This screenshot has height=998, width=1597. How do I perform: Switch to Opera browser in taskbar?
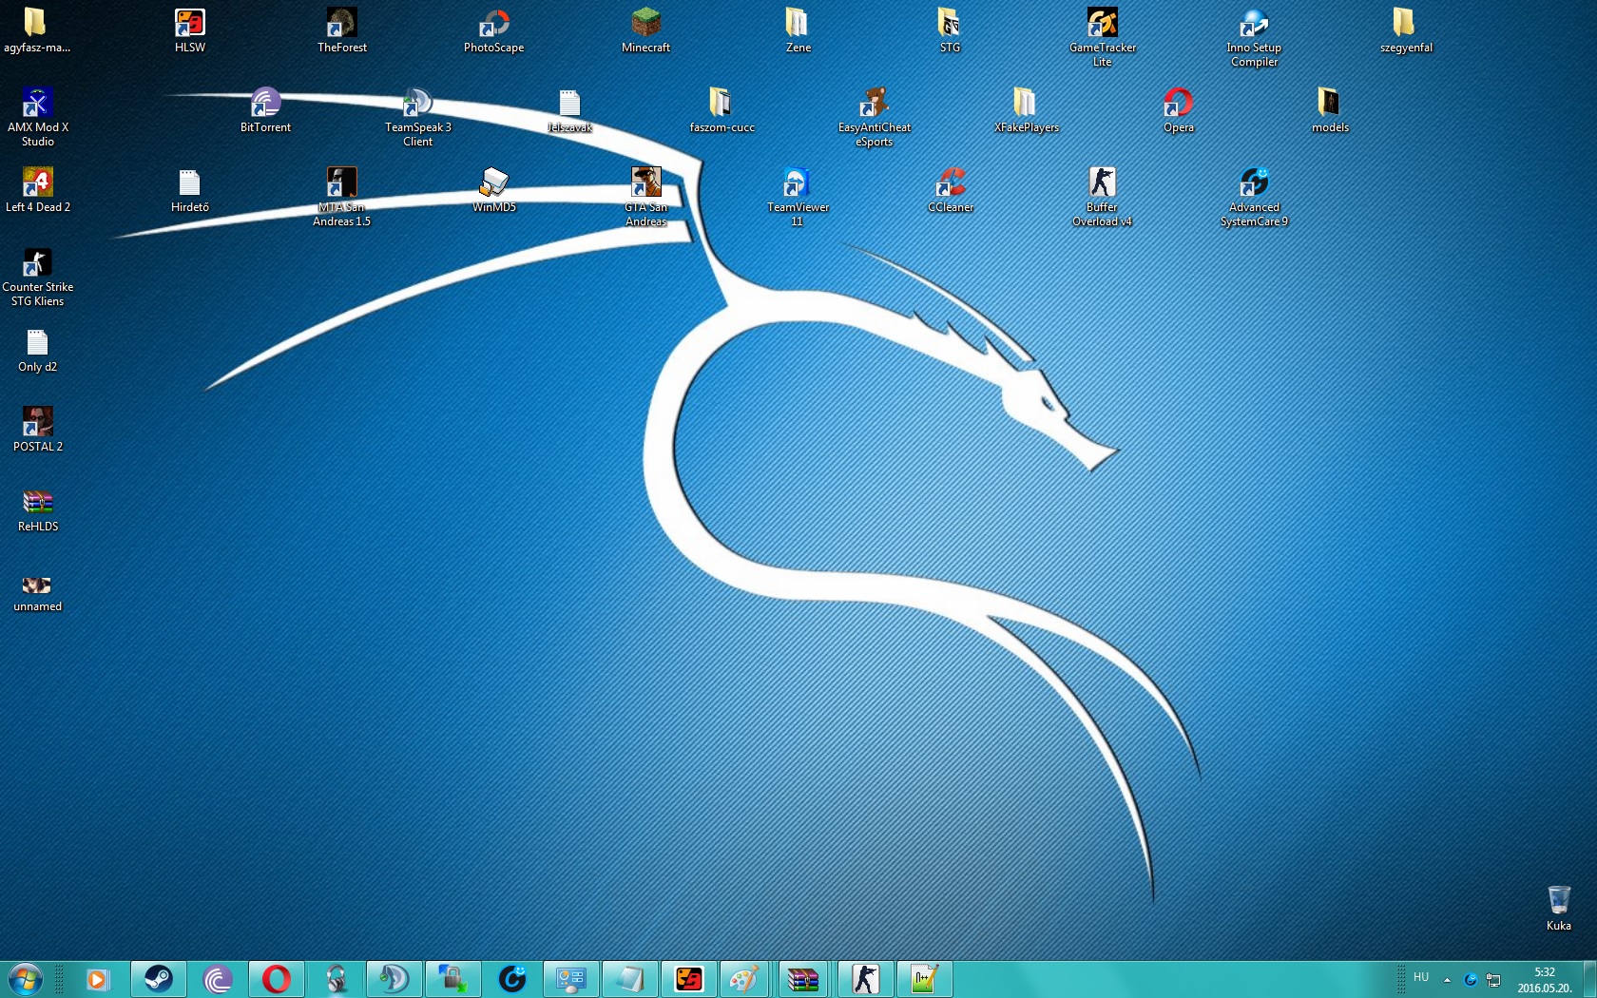(x=277, y=979)
